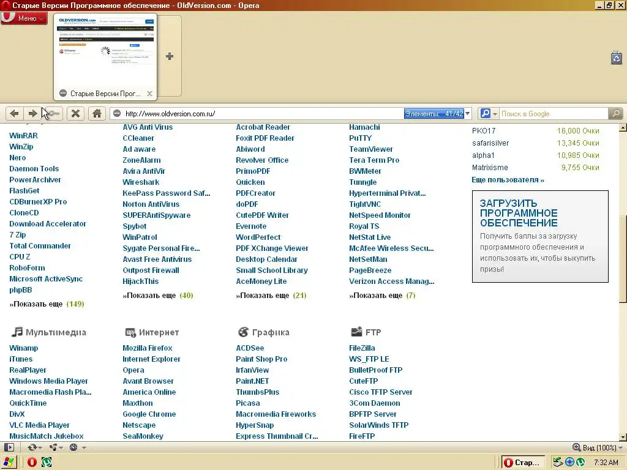
Task: Click the safely remove hardware tray icon
Action: coord(557,463)
